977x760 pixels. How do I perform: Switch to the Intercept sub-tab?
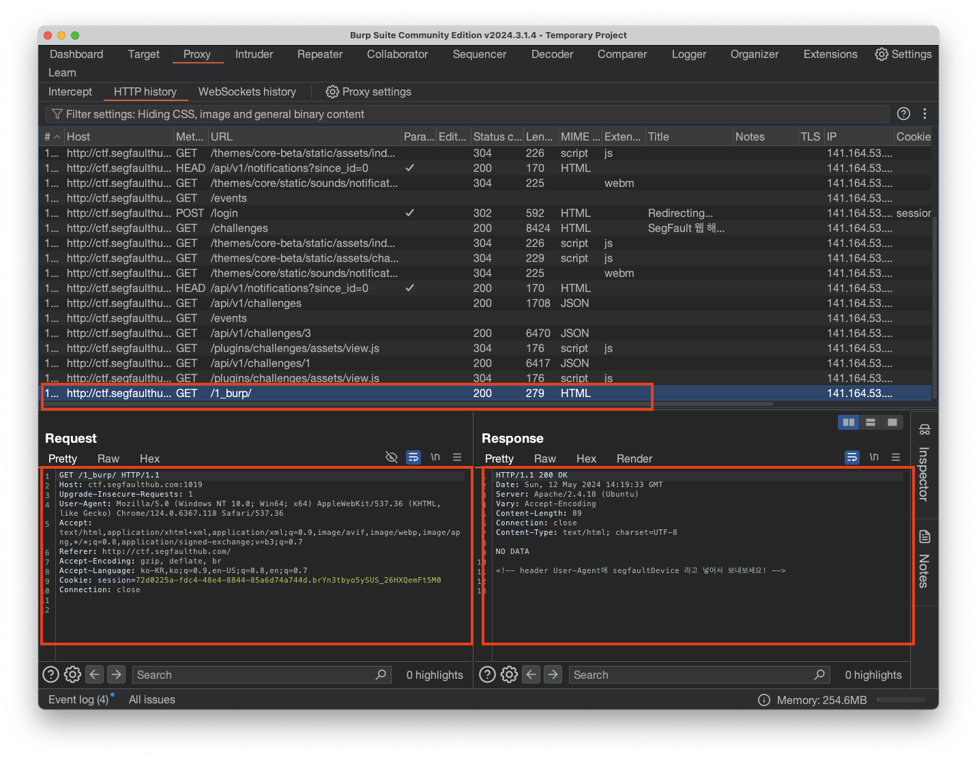coord(70,91)
